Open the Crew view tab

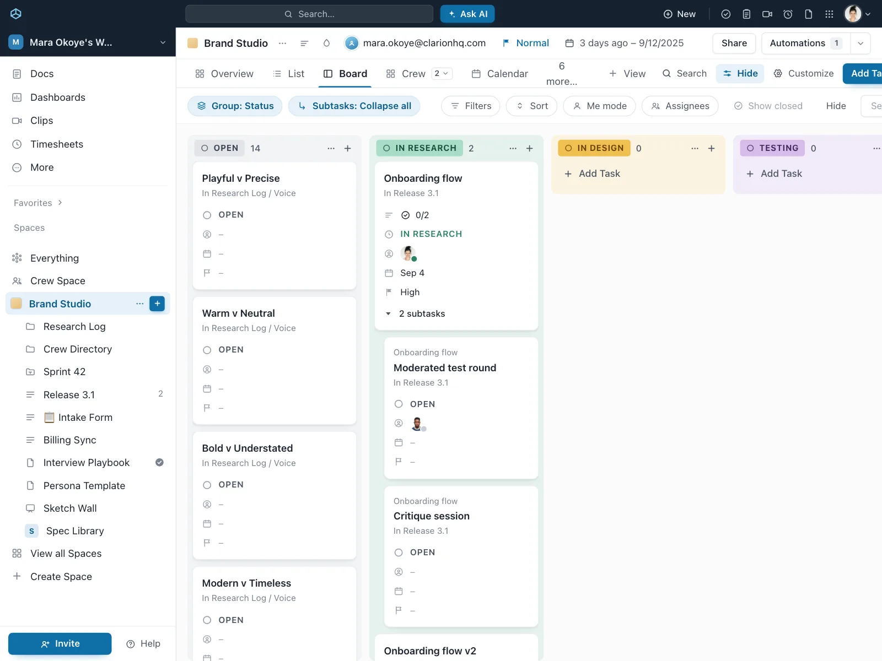[x=406, y=74]
